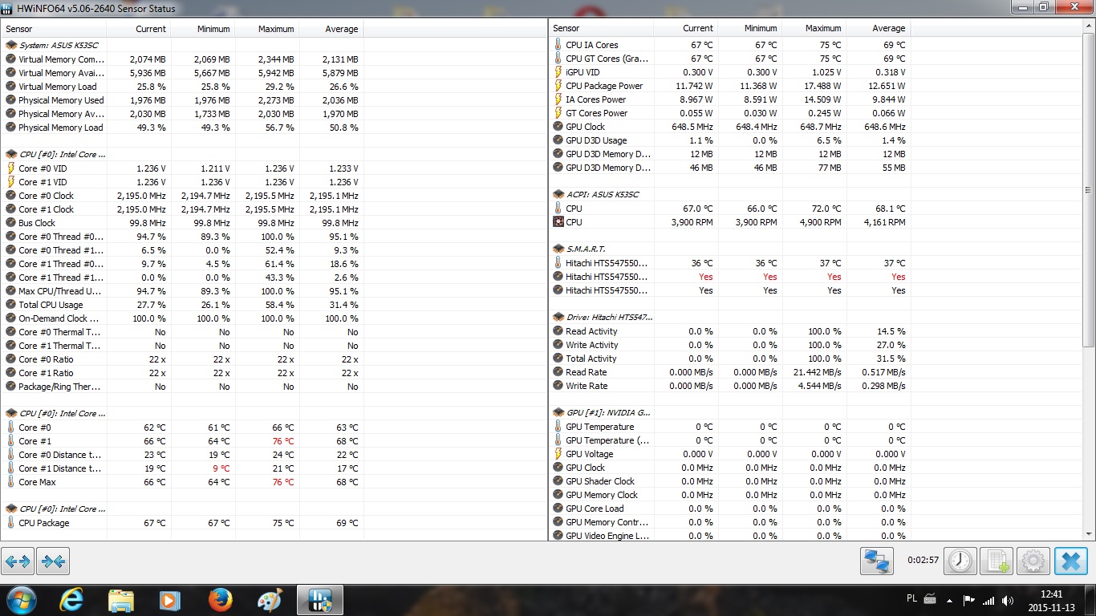Click the right pane scrollbar down arrow

pos(1089,534)
